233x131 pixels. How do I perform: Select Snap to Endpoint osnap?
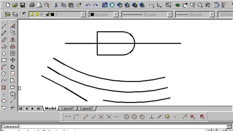pos(86,117)
